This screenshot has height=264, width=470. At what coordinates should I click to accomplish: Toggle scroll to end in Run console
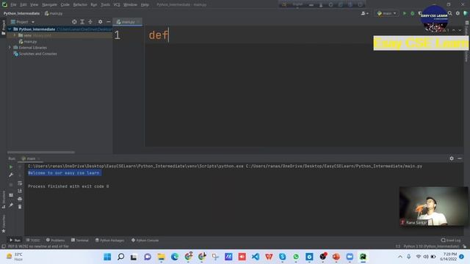(20, 191)
